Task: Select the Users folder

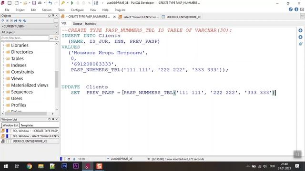Action: [x=17, y=98]
